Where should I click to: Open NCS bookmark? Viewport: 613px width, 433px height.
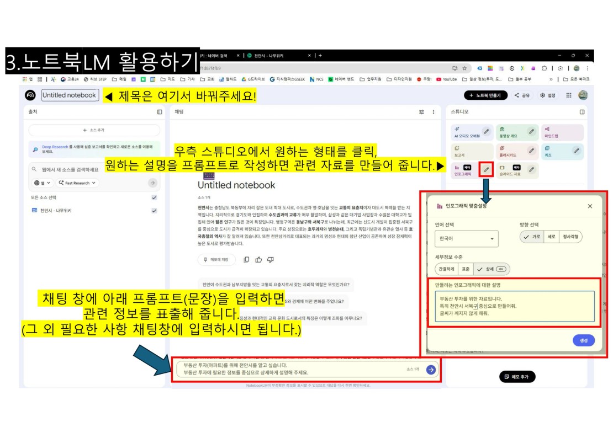point(316,79)
